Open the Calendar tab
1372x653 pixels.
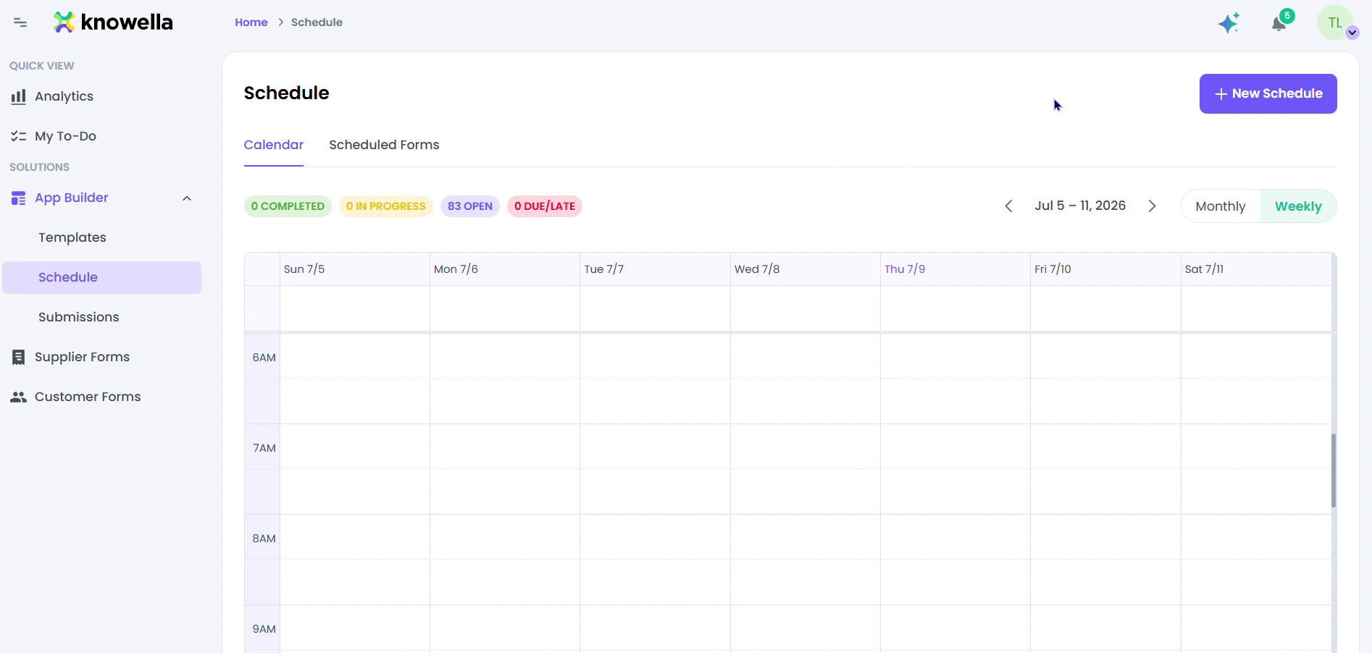pyautogui.click(x=273, y=145)
